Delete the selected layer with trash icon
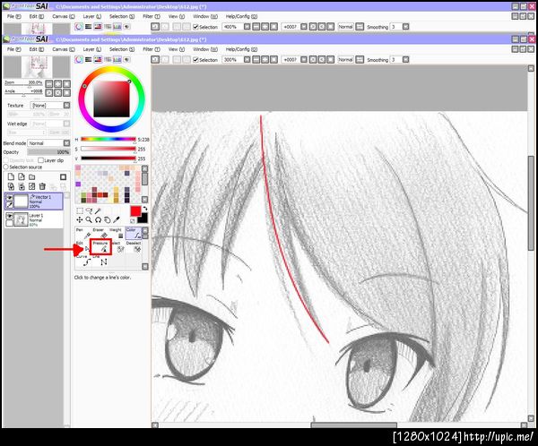This screenshot has width=538, height=446. [x=42, y=186]
